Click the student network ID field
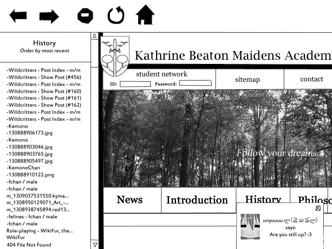This screenshot has width=332, height=249. click(x=135, y=84)
